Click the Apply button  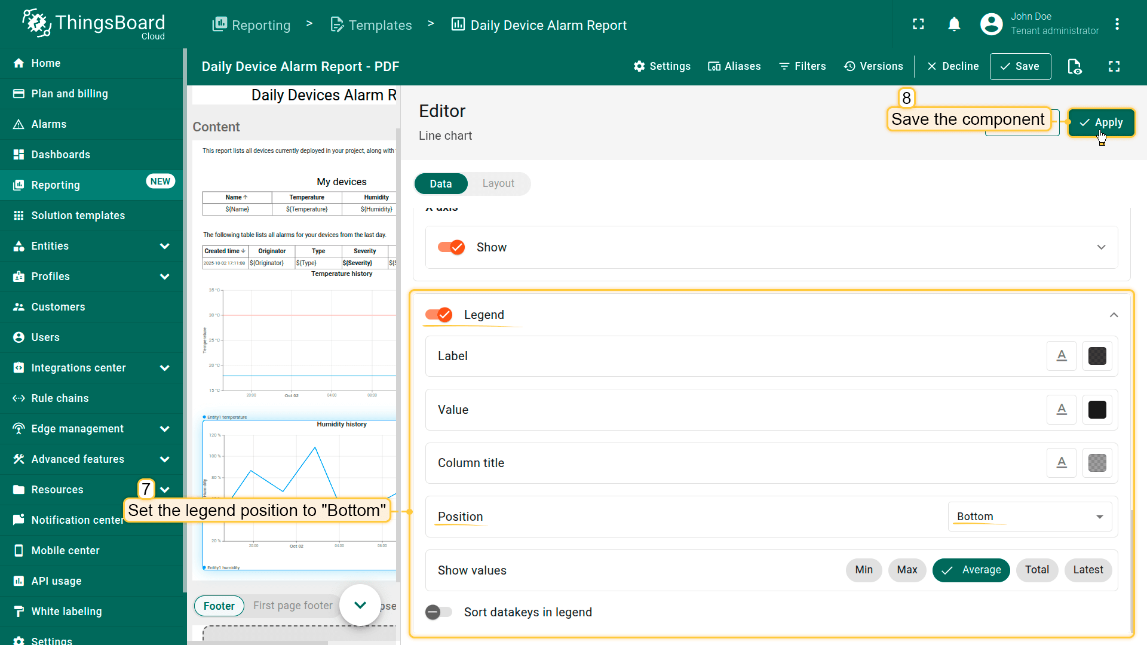1100,122
